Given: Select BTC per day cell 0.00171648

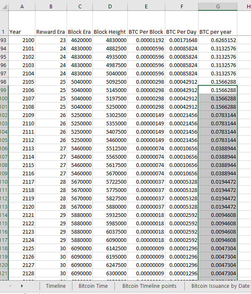Looking at the screenshot, I should [x=181, y=40].
